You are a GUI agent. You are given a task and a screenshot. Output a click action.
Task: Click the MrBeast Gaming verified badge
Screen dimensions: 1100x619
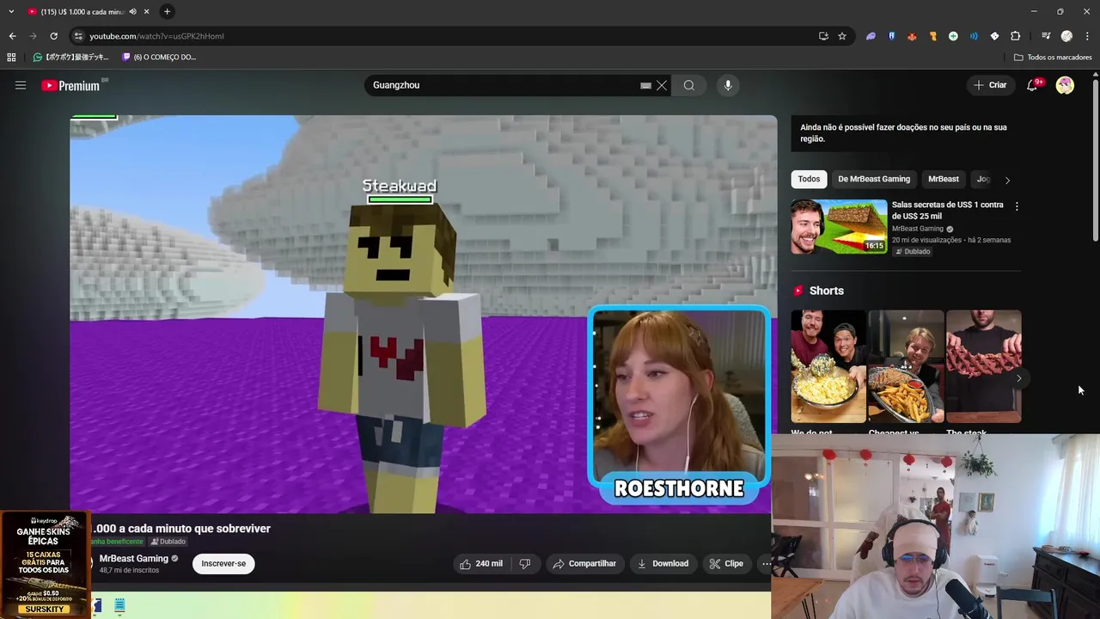[175, 559]
